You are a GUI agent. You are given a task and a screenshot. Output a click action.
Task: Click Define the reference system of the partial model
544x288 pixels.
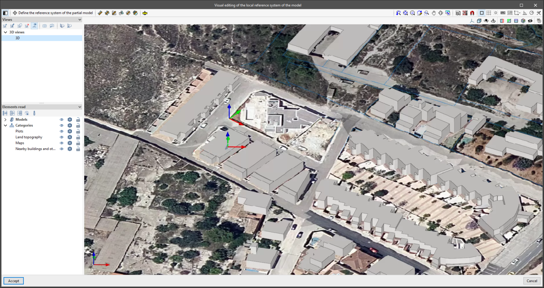(53, 13)
